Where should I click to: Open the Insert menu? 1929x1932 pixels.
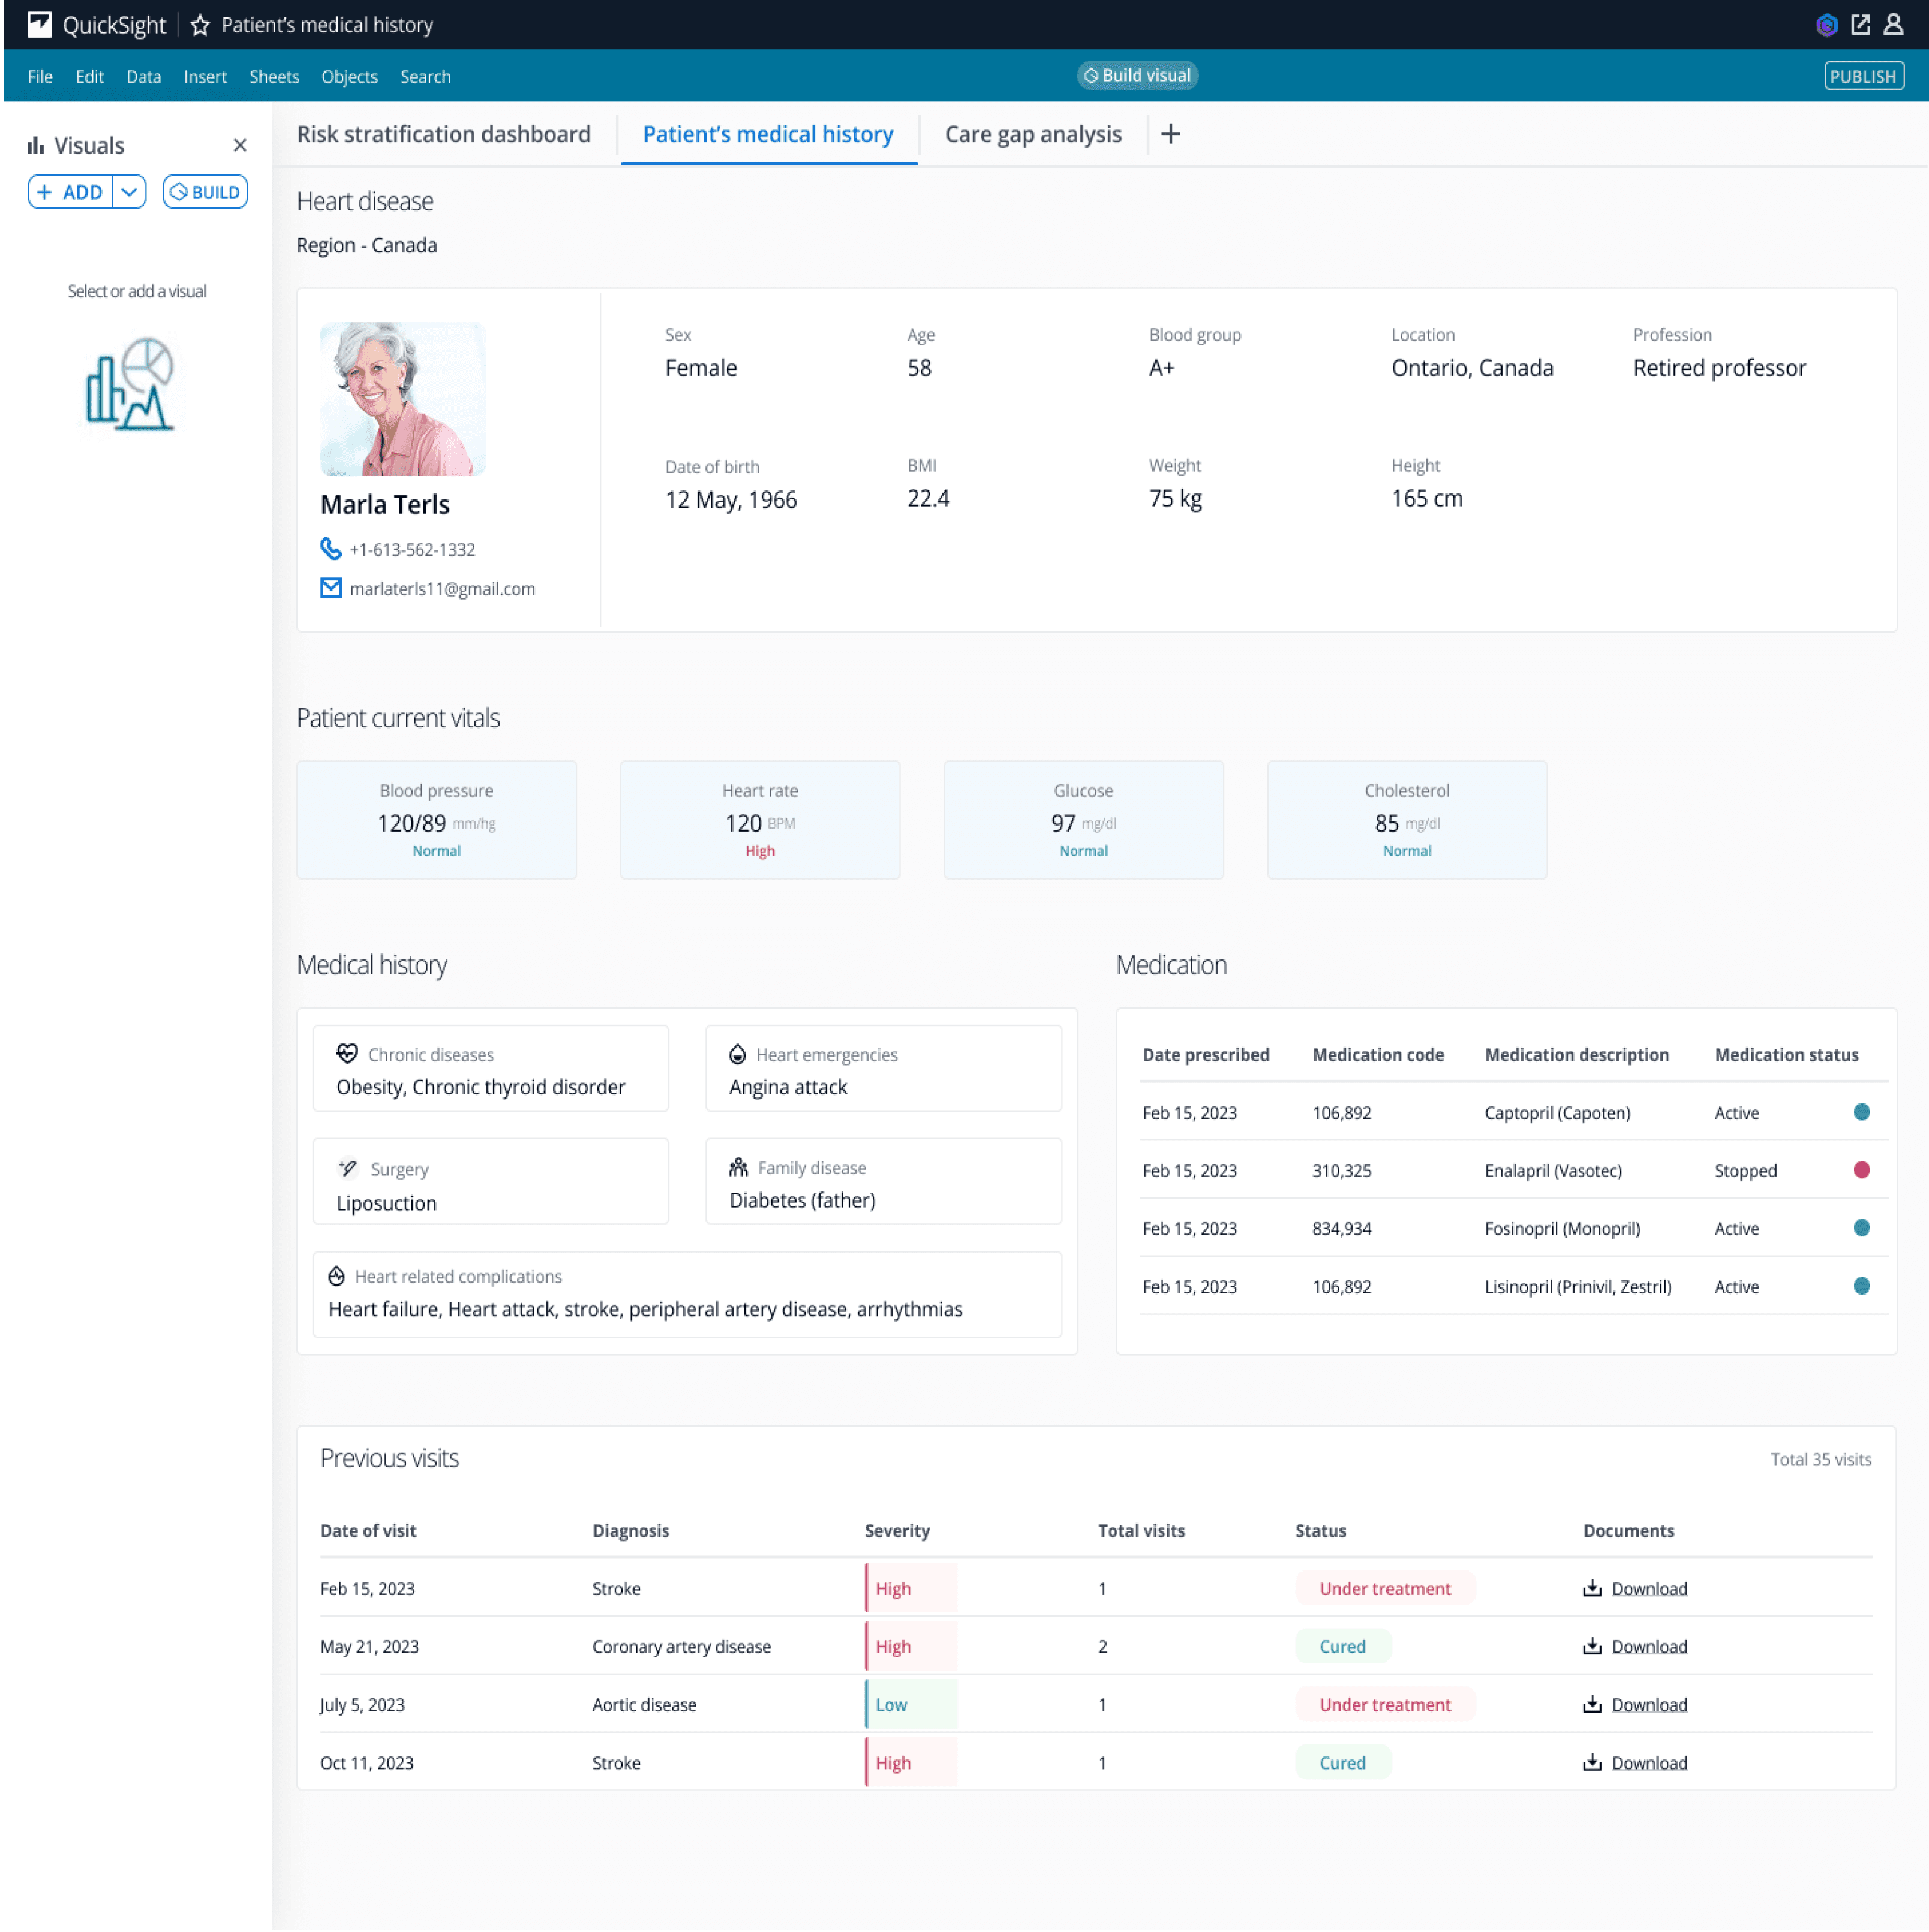[205, 77]
